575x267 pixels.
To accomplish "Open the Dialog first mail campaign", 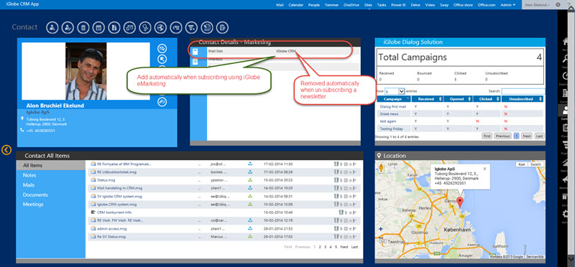I will pos(392,106).
